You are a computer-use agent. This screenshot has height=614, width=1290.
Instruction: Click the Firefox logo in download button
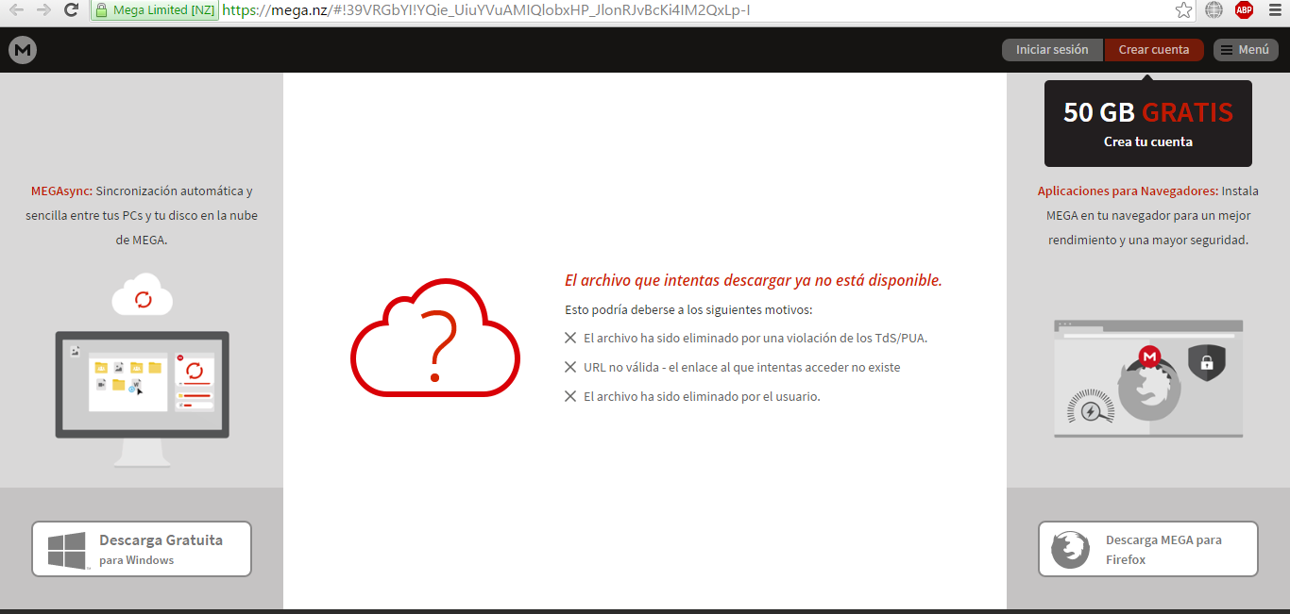[x=1070, y=550]
